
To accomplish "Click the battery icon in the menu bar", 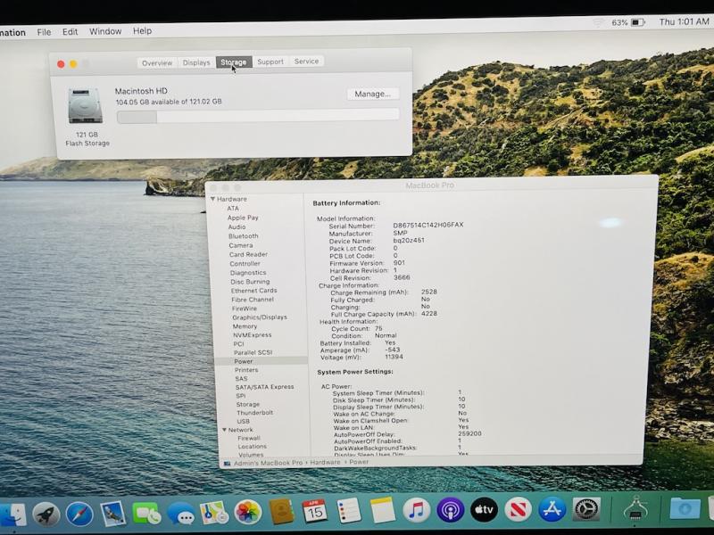I will point(638,22).
